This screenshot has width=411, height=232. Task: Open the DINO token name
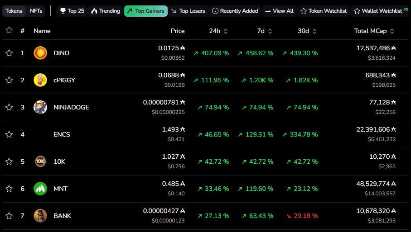61,53
